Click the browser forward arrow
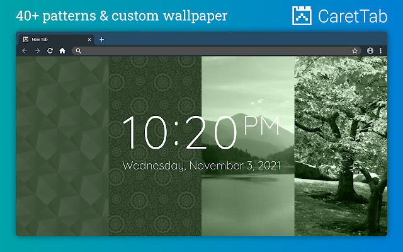The image size is (403, 252). pyautogui.click(x=37, y=51)
